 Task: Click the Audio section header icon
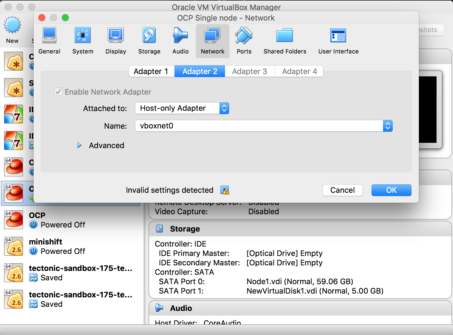click(159, 308)
